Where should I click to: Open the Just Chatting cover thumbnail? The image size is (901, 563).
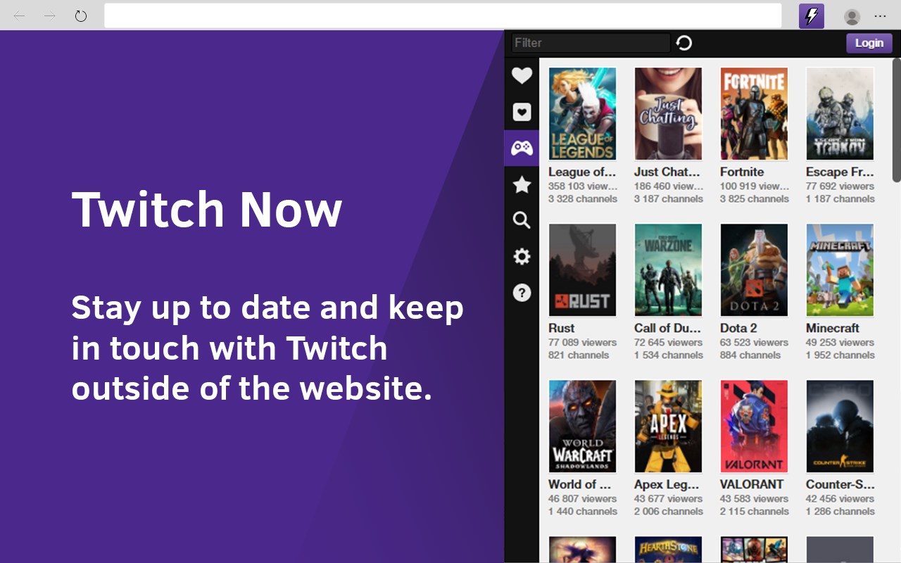668,114
